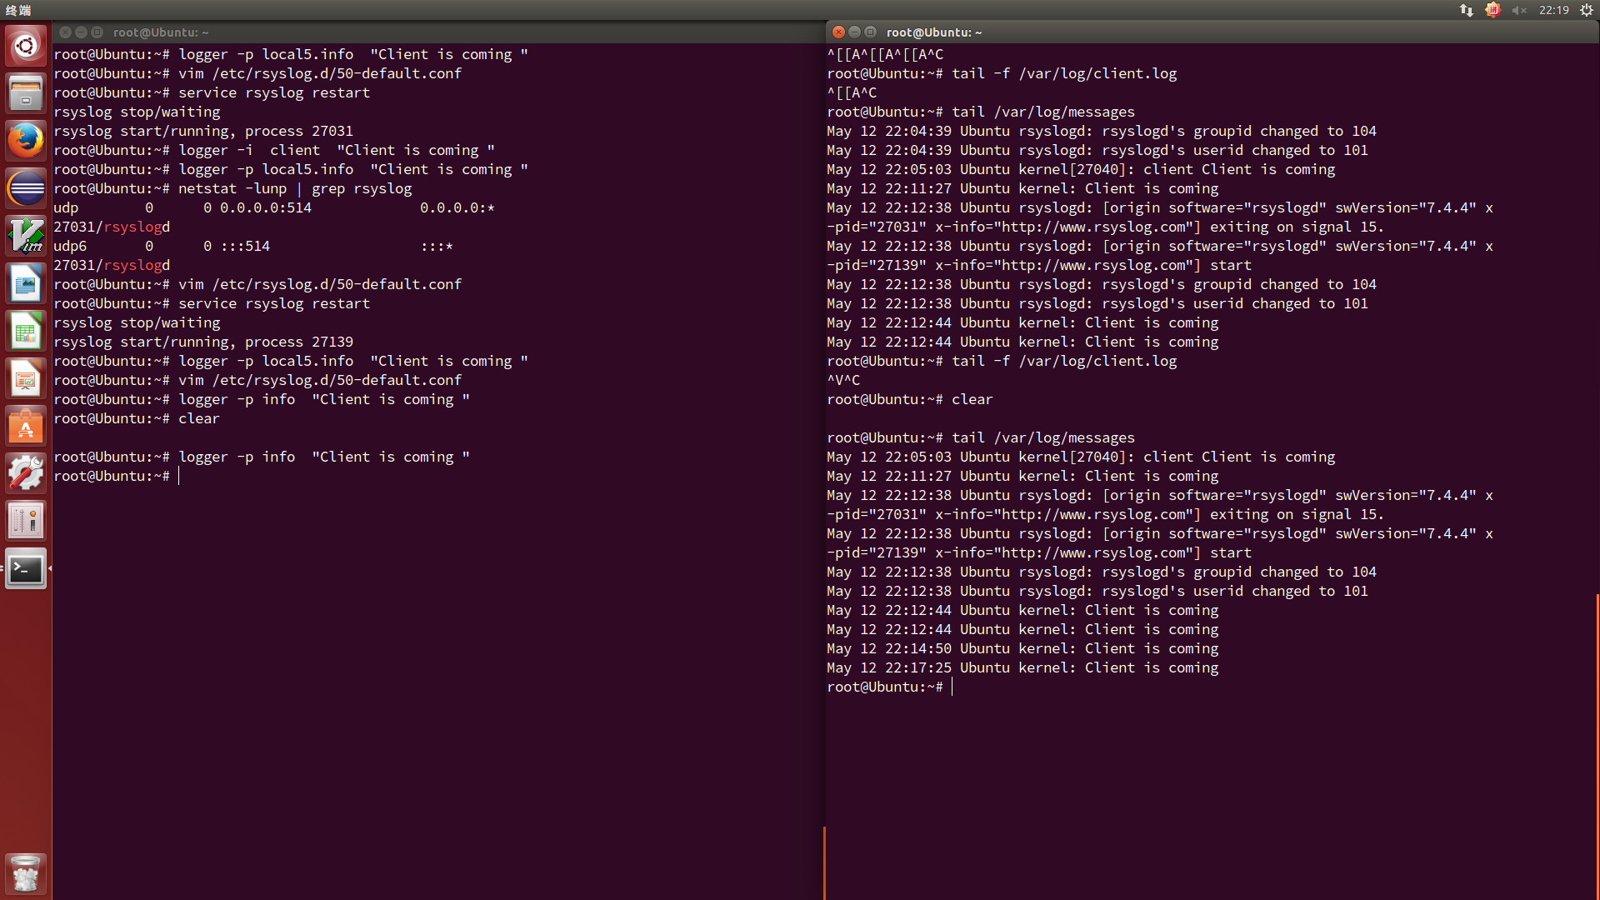Image resolution: width=1600 pixels, height=900 pixels.
Task: Click the left terminal's last empty prompt line
Action: pyautogui.click(x=117, y=476)
